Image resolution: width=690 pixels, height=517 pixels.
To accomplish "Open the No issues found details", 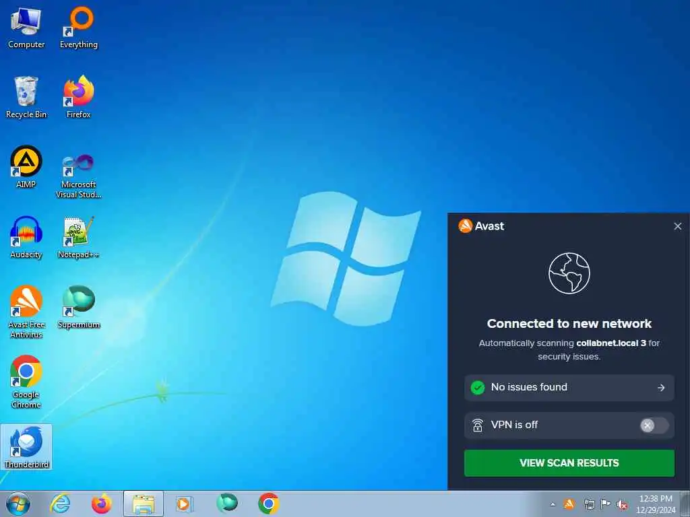I will [569, 387].
